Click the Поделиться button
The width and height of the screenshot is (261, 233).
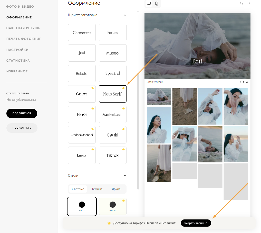[22, 114]
